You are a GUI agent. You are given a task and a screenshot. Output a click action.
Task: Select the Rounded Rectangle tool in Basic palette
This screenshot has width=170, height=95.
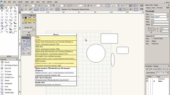coord(15,14)
